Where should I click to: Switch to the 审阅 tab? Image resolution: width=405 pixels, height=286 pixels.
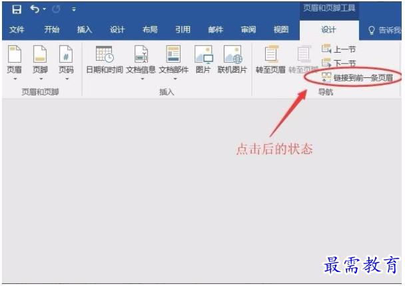point(248,29)
